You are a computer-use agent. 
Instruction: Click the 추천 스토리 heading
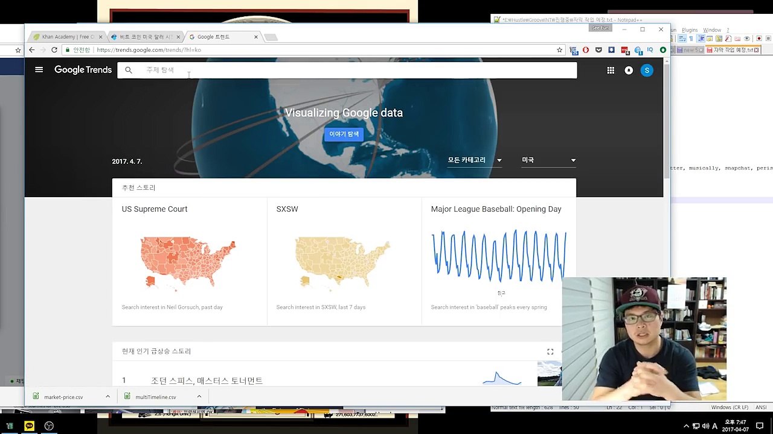pyautogui.click(x=138, y=188)
